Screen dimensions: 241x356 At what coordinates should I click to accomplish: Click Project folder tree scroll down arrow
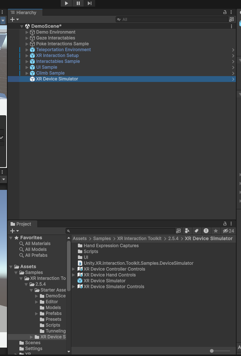(x=69, y=352)
